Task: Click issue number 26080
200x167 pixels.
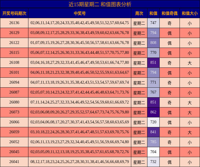Action: click(14, 102)
